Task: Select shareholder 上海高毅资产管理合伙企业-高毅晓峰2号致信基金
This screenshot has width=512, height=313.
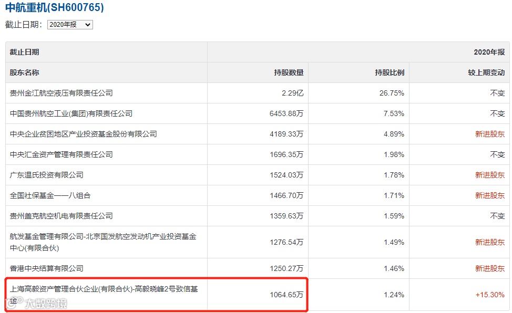Action: [x=104, y=295]
